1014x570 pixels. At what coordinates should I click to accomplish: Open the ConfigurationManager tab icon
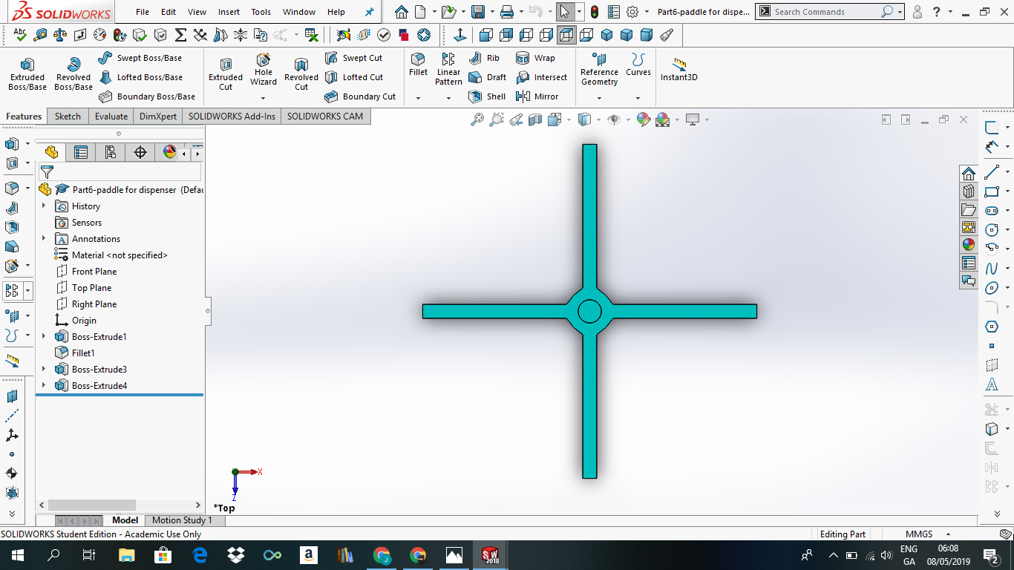point(111,152)
